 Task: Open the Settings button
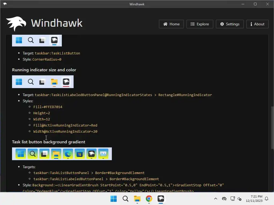point(230,24)
